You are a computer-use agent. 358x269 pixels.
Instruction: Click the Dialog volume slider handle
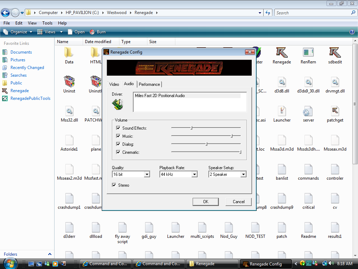pyautogui.click(x=207, y=144)
